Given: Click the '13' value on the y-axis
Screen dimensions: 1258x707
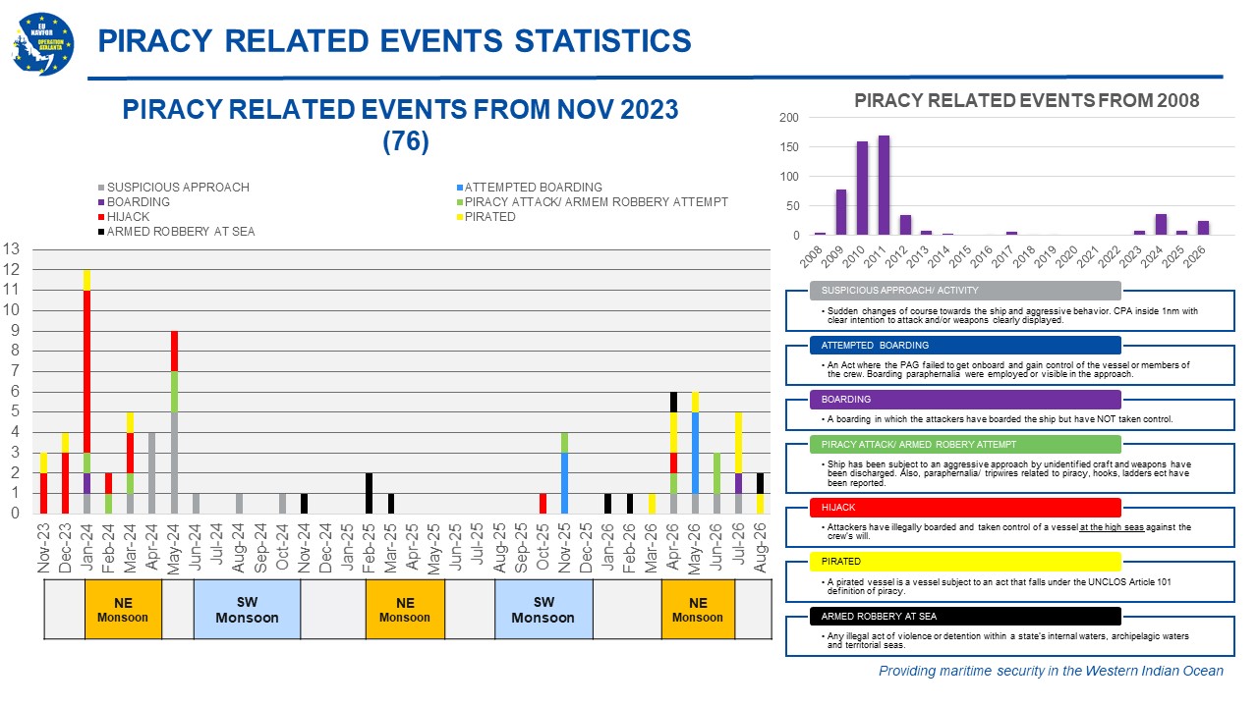Looking at the screenshot, I should (x=11, y=249).
